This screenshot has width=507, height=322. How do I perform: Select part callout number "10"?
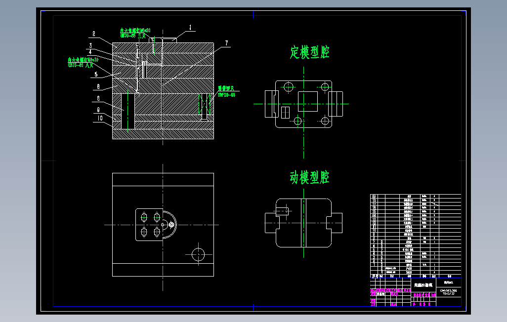(x=100, y=119)
